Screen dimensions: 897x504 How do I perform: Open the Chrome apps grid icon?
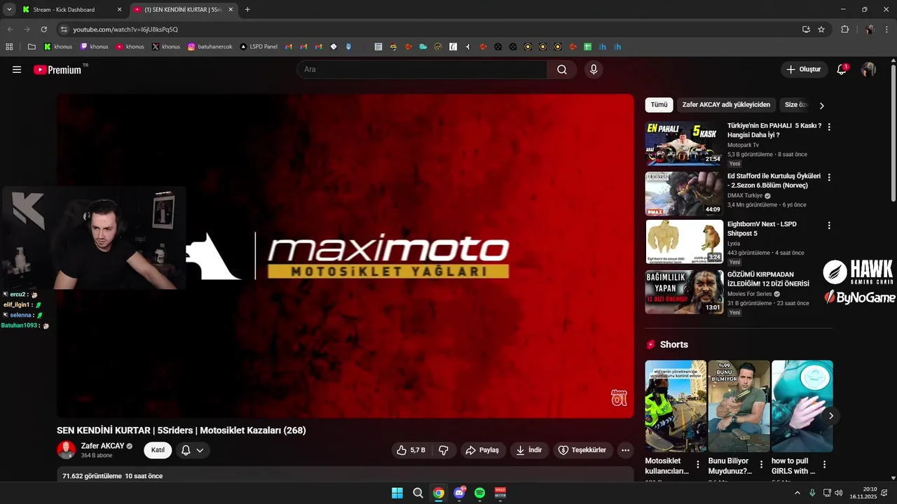pos(9,47)
